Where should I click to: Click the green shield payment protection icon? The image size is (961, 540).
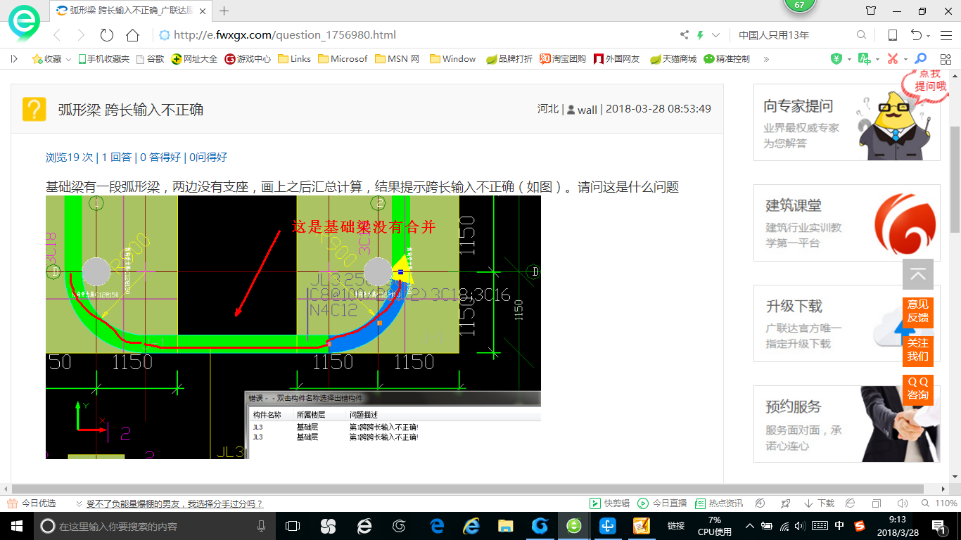tap(836, 59)
